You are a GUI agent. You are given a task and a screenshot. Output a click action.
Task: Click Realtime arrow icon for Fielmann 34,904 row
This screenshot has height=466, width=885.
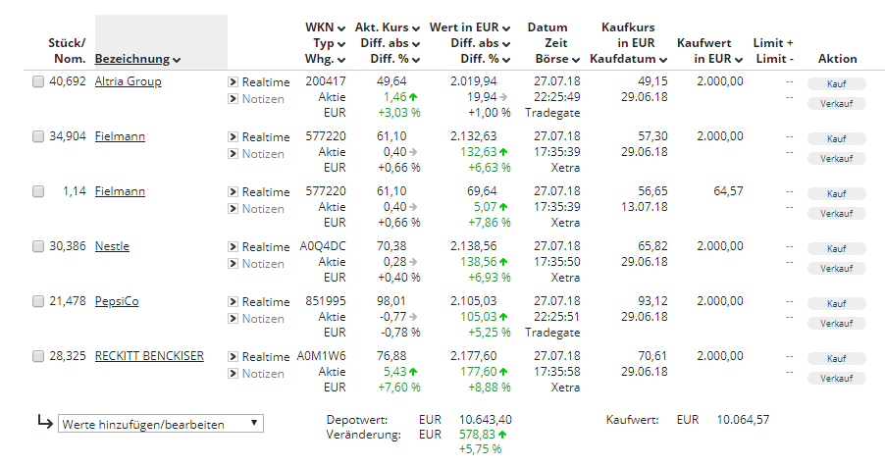tap(234, 136)
